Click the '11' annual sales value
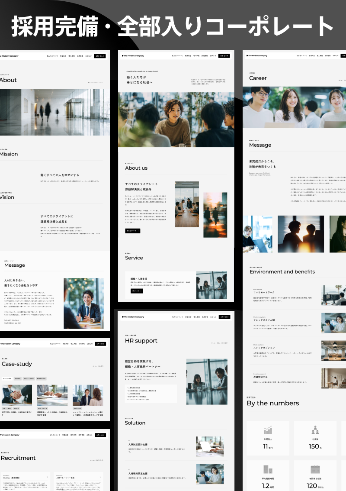The height and width of the screenshot is (491, 346). point(266,446)
